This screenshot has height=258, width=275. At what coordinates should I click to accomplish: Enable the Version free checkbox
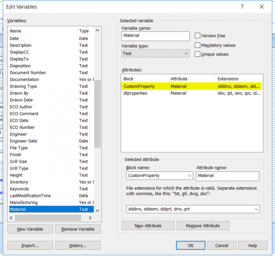[x=197, y=36]
